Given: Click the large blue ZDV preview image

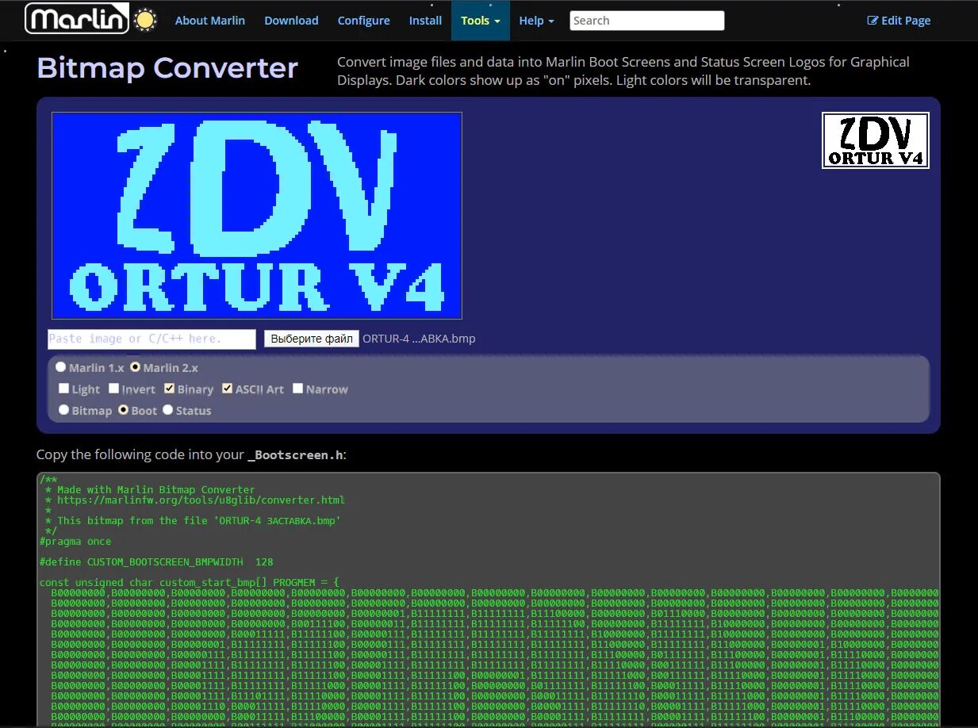Looking at the screenshot, I should (x=257, y=216).
